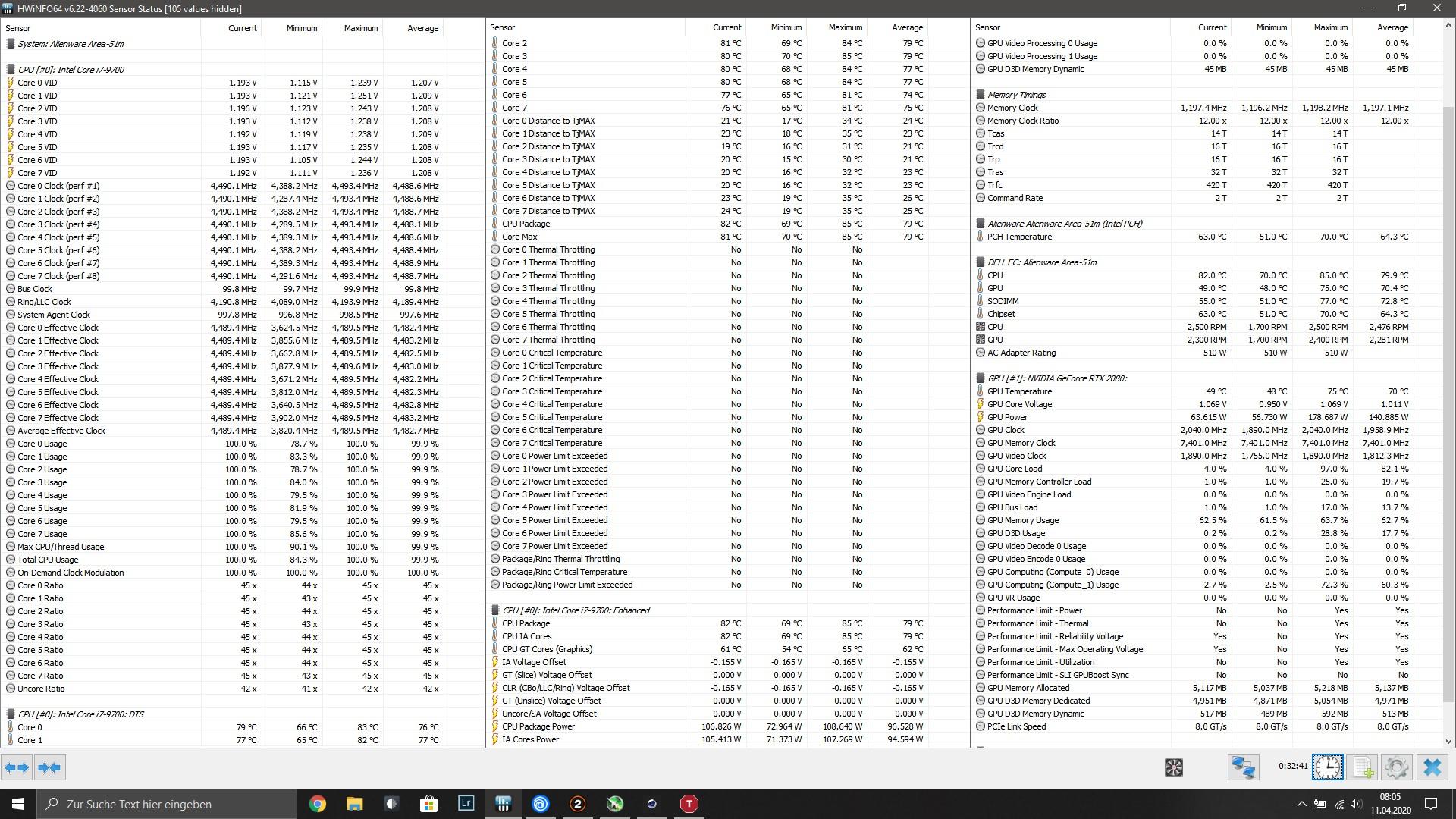Launch Chrome from the taskbar
This screenshot has height=819, width=1456.
pyautogui.click(x=317, y=804)
